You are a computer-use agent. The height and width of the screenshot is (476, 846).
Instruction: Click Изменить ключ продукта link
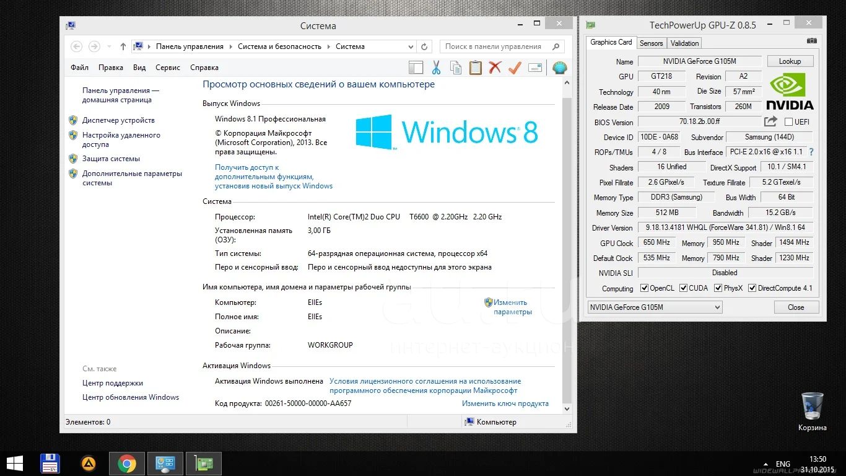[x=505, y=403]
